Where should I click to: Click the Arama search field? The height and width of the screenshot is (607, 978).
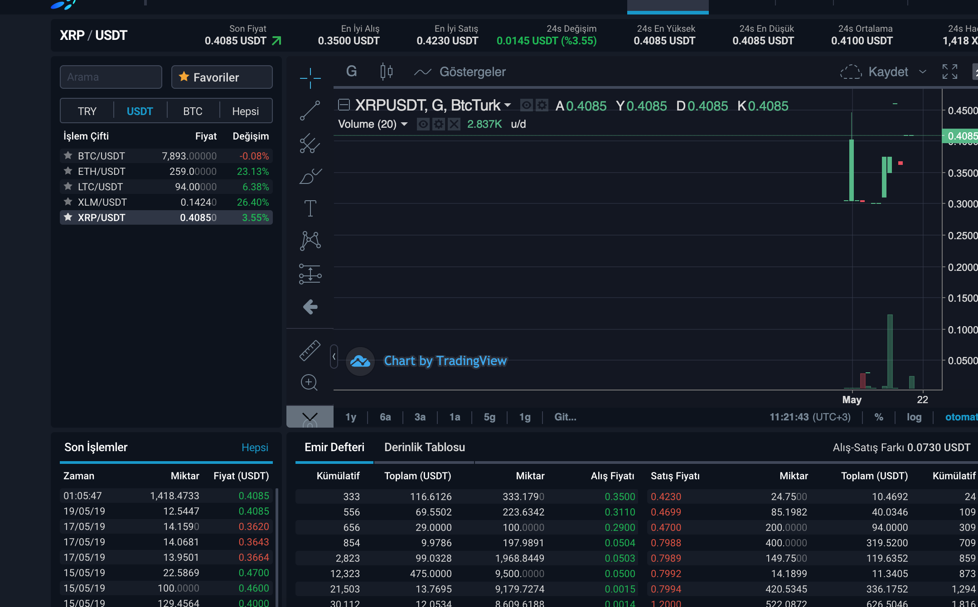pos(111,77)
